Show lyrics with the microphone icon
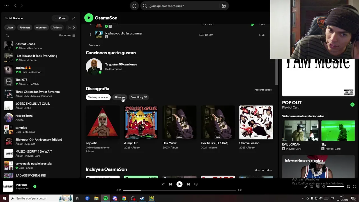 [x=306, y=187]
